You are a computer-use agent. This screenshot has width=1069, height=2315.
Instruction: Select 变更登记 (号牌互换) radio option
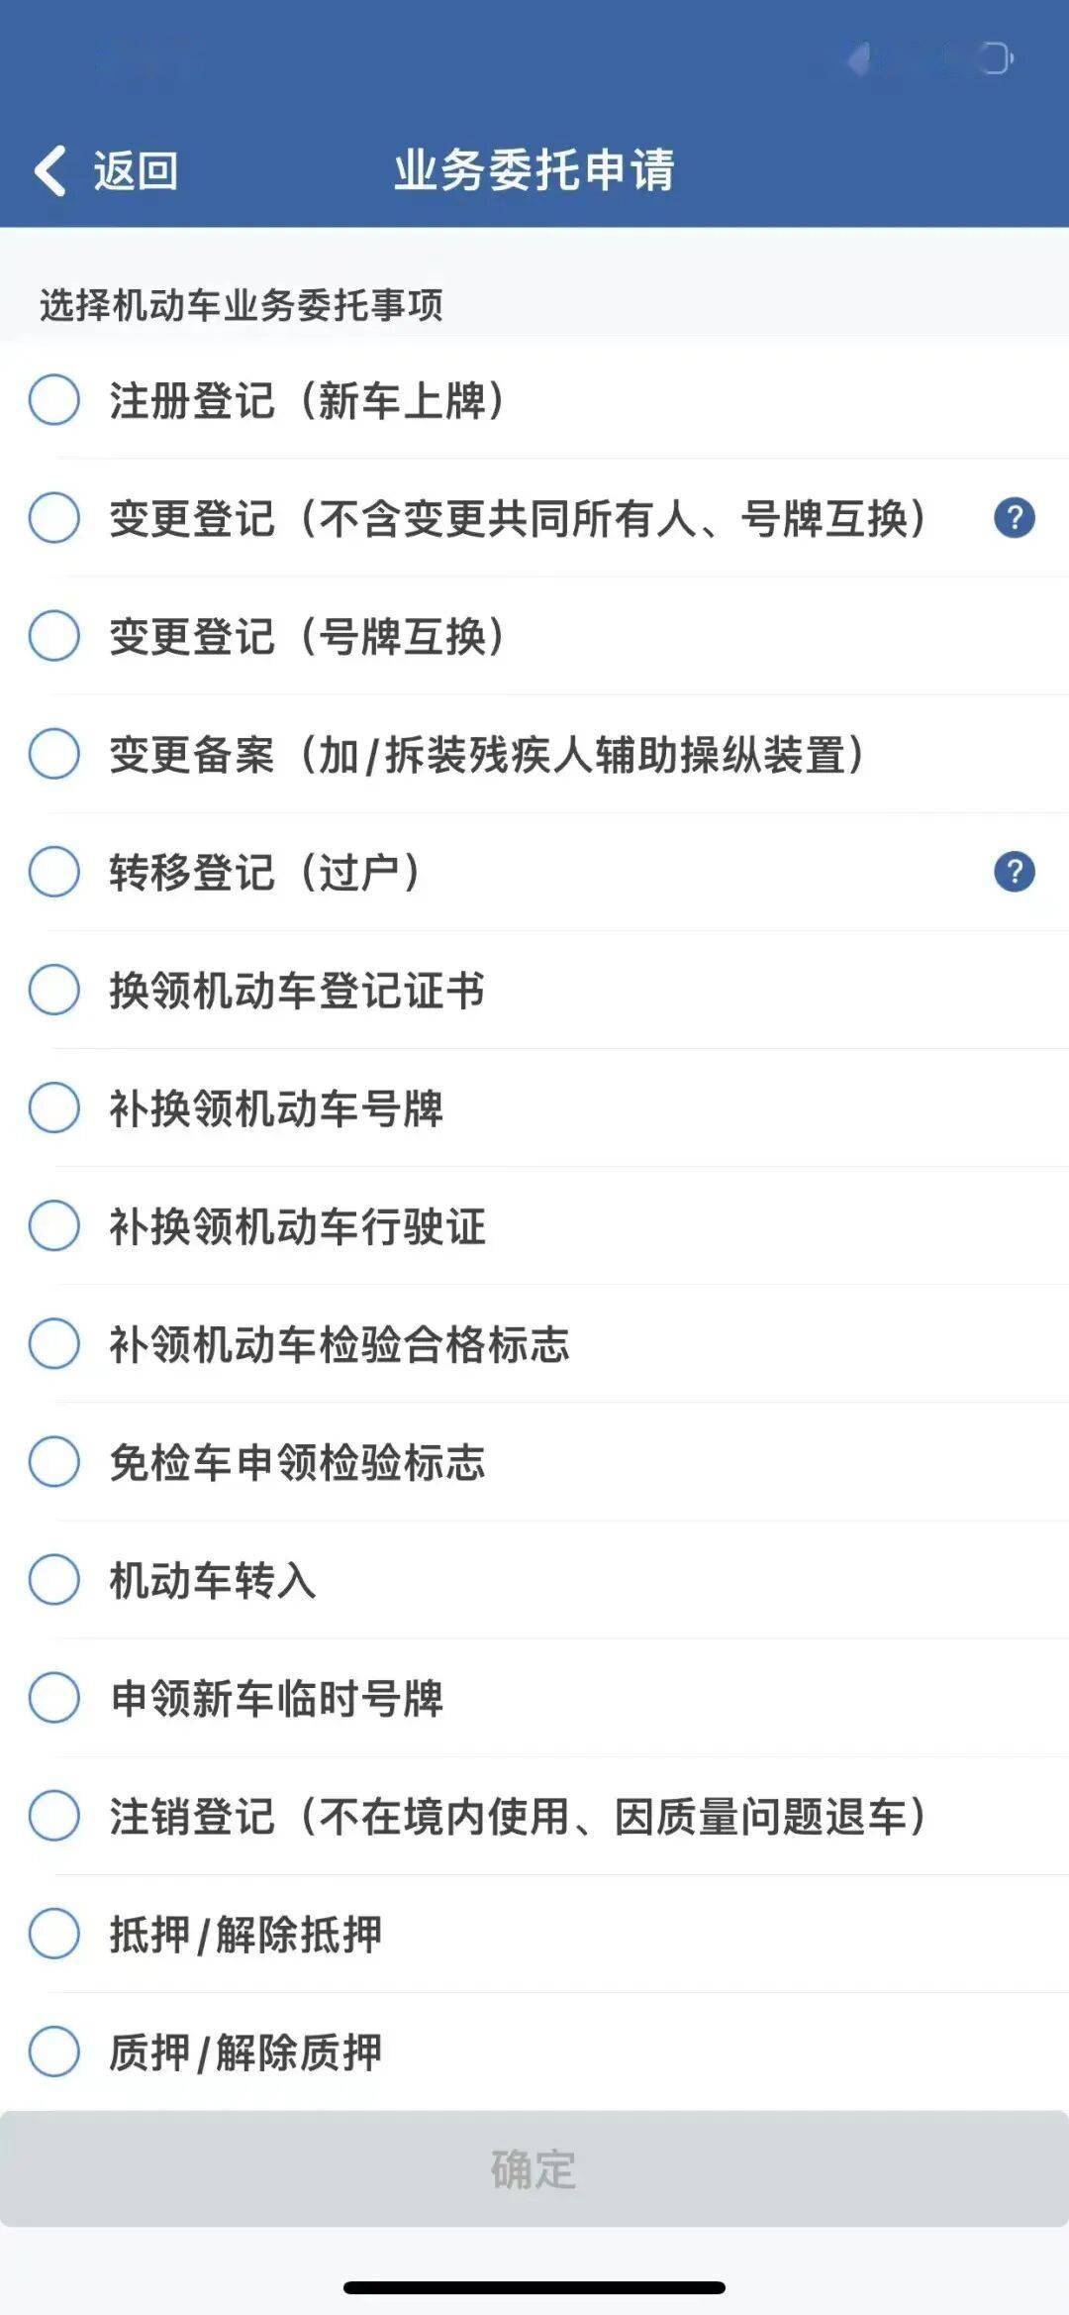[x=54, y=636]
